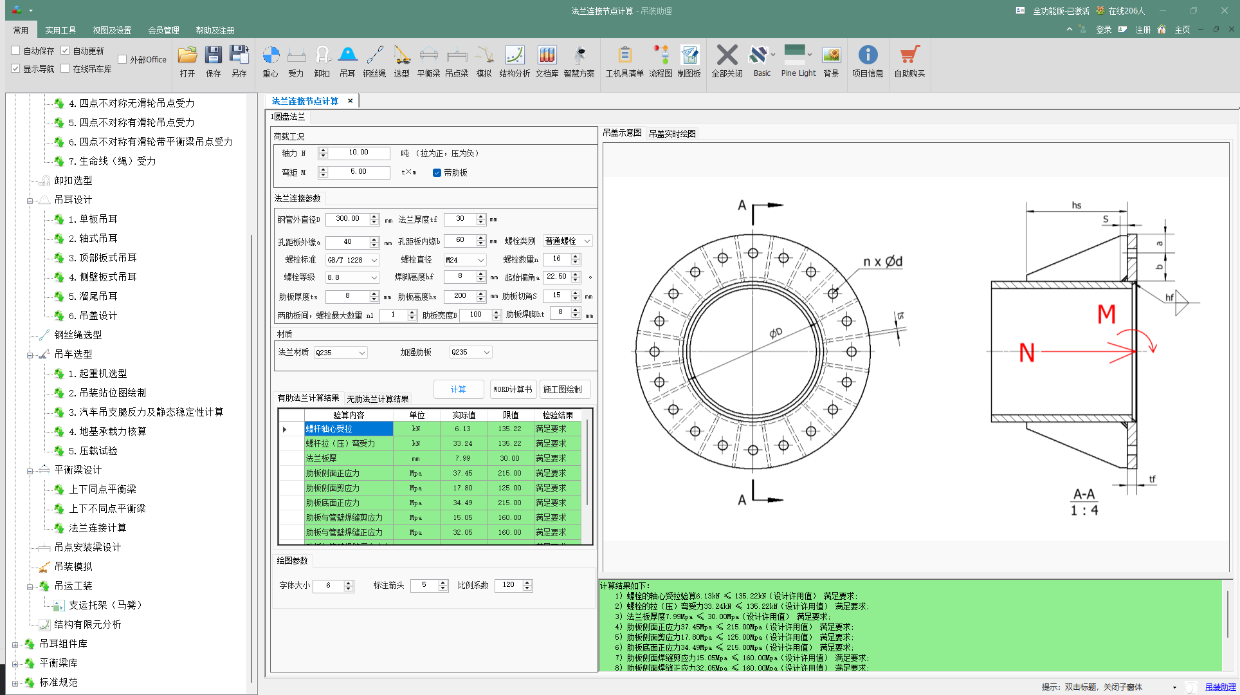The width and height of the screenshot is (1240, 695).
Task: Switch to the 实用工具 ribbon tab
Action: 60,30
